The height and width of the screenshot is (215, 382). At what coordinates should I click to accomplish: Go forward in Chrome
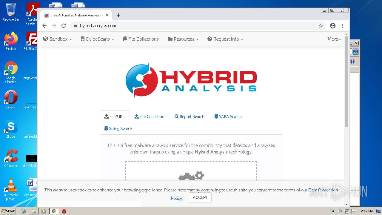tap(54, 26)
